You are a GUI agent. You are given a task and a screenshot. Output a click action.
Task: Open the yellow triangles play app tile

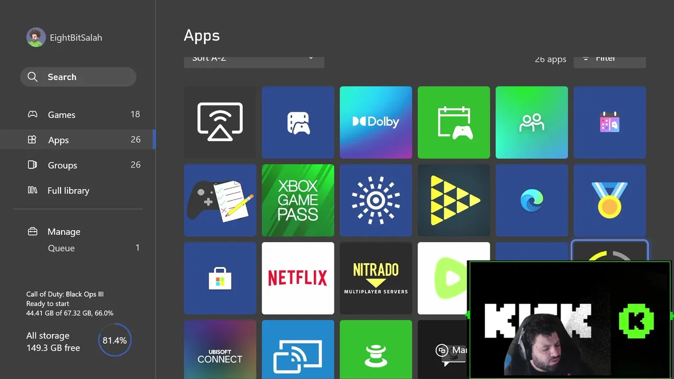tap(454, 200)
